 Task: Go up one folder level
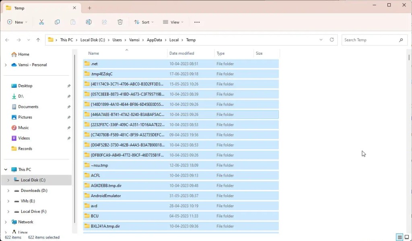pos(38,40)
